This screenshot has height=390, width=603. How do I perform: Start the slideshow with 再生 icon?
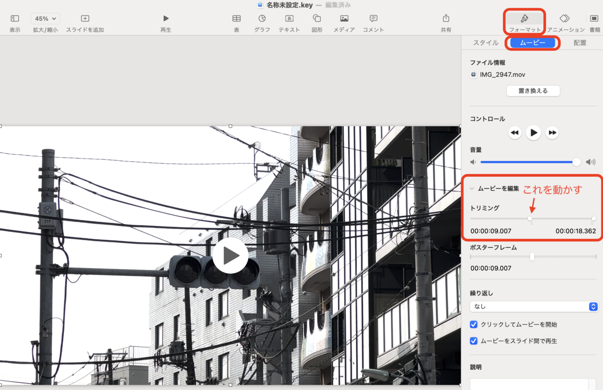tap(166, 19)
